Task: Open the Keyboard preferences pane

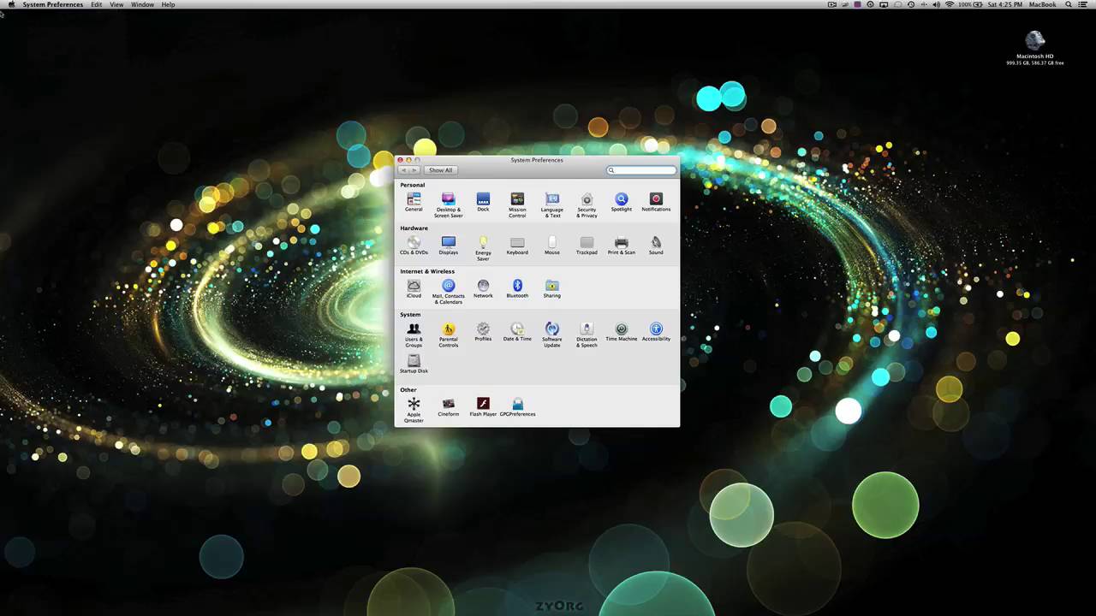Action: click(x=517, y=246)
